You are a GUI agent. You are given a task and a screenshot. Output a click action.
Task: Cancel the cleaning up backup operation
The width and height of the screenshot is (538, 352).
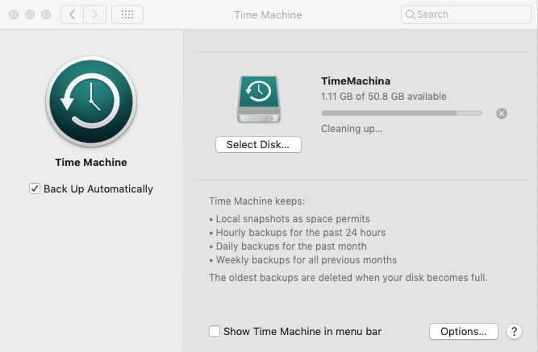pyautogui.click(x=501, y=114)
